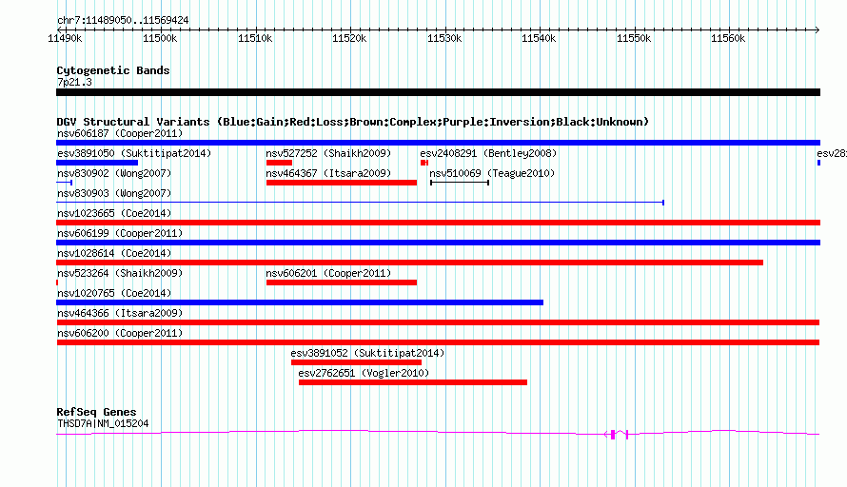This screenshot has width=847, height=487.
Task: Select the esv2408291 (Bentley2008) label
Action: point(488,153)
